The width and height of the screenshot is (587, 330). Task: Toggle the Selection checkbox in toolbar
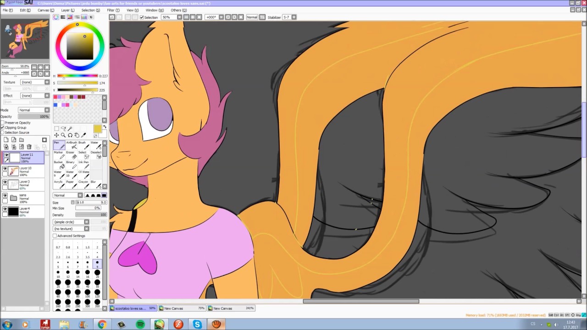click(x=142, y=17)
